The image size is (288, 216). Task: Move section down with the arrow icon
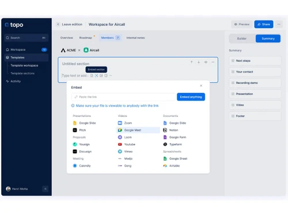[x=199, y=62]
